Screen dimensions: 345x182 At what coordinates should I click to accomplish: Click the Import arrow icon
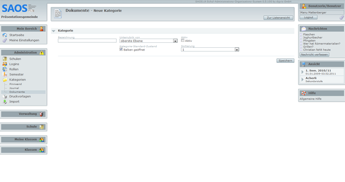(x=5, y=101)
